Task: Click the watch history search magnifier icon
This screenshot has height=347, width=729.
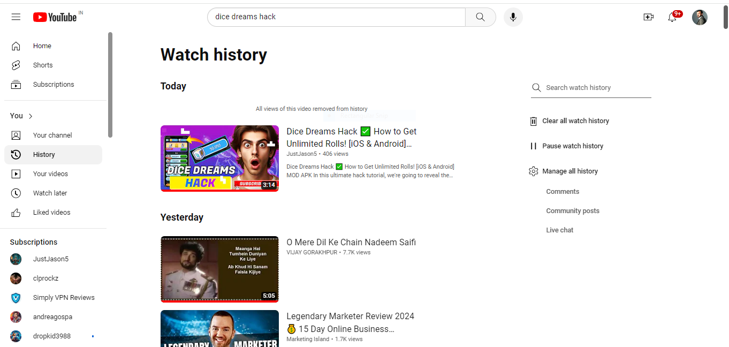Action: 536,88
